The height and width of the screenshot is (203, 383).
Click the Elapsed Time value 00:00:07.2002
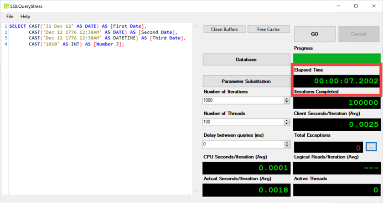(x=346, y=81)
